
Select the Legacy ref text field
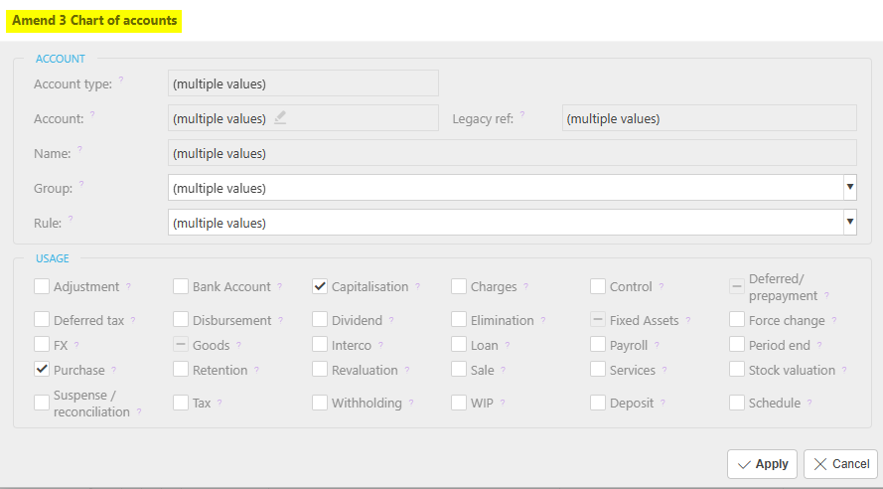coord(708,118)
